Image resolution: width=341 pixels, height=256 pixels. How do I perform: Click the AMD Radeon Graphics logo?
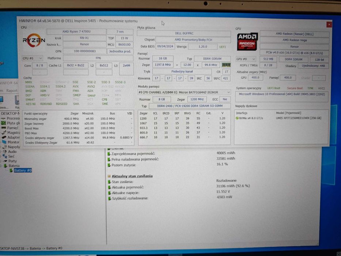(247, 42)
